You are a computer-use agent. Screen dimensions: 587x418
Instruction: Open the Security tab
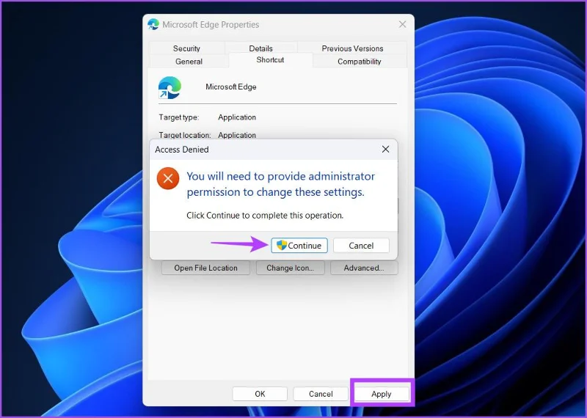tap(186, 48)
